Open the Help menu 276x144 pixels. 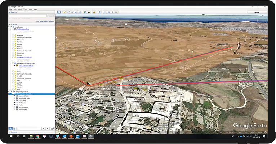36,9
